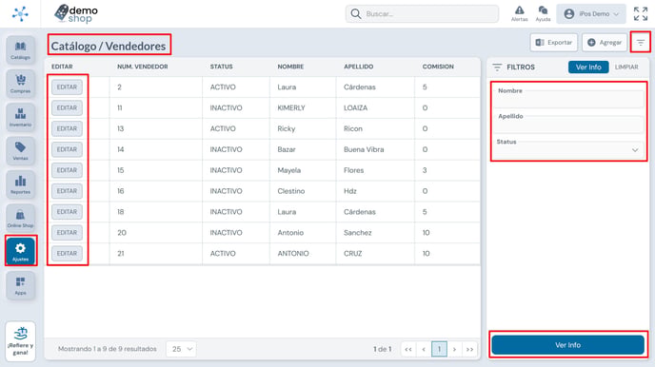This screenshot has width=655, height=367.
Task: Click the Apellido filter input field
Action: click(x=568, y=125)
